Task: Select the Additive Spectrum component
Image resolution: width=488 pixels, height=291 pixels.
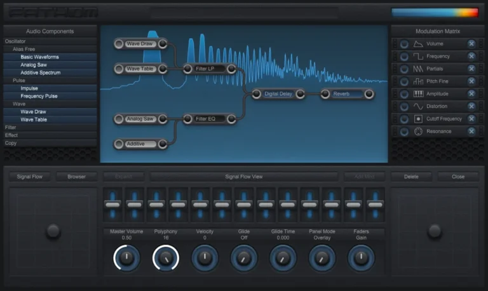Action: (x=50, y=72)
